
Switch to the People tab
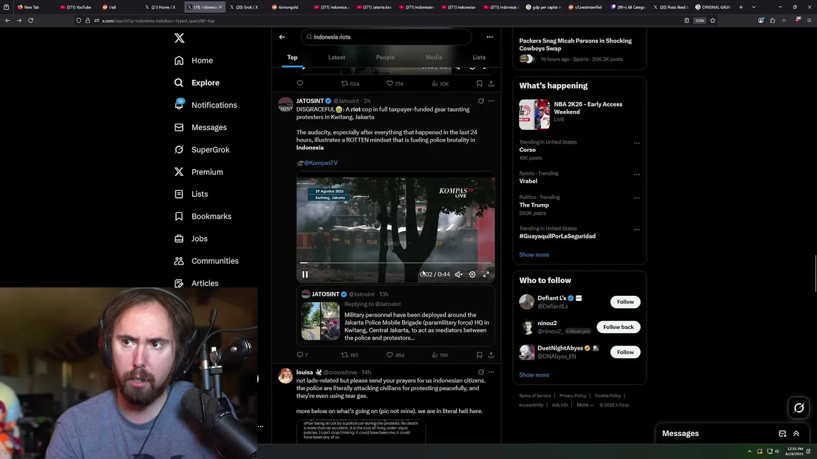(x=385, y=57)
